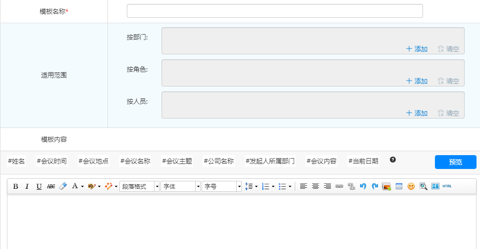
Task: Switch to HTML source view
Action: [x=447, y=186]
